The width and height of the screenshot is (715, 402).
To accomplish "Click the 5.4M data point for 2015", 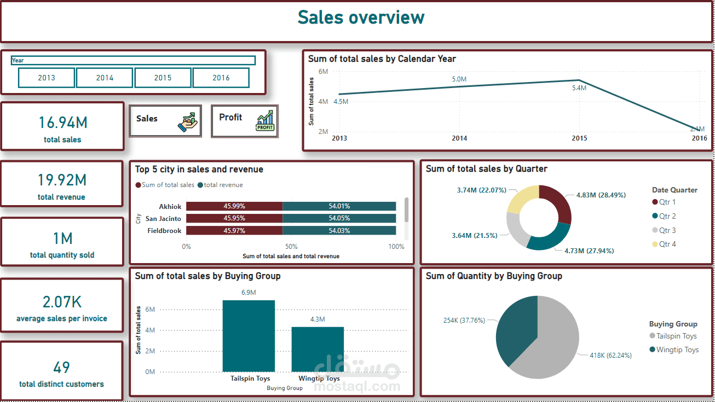I will (x=579, y=80).
